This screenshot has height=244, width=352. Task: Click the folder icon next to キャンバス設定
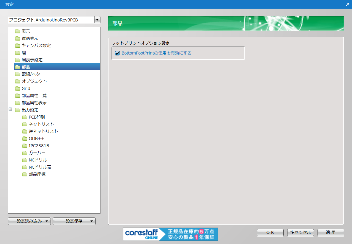[x=18, y=46]
